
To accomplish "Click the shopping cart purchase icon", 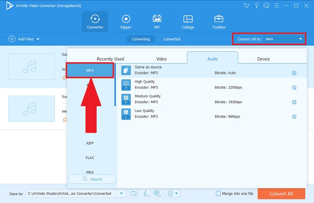I will pos(246,5).
